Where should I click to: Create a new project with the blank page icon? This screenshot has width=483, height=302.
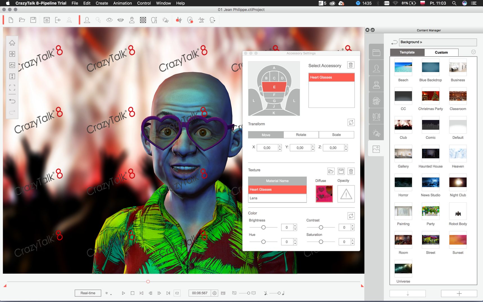(x=11, y=20)
